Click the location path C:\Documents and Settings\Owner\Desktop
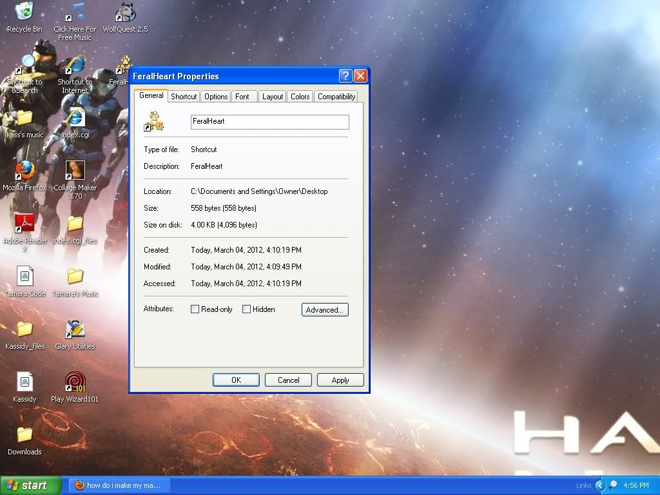Screen dimensions: 660x495 coord(259,191)
